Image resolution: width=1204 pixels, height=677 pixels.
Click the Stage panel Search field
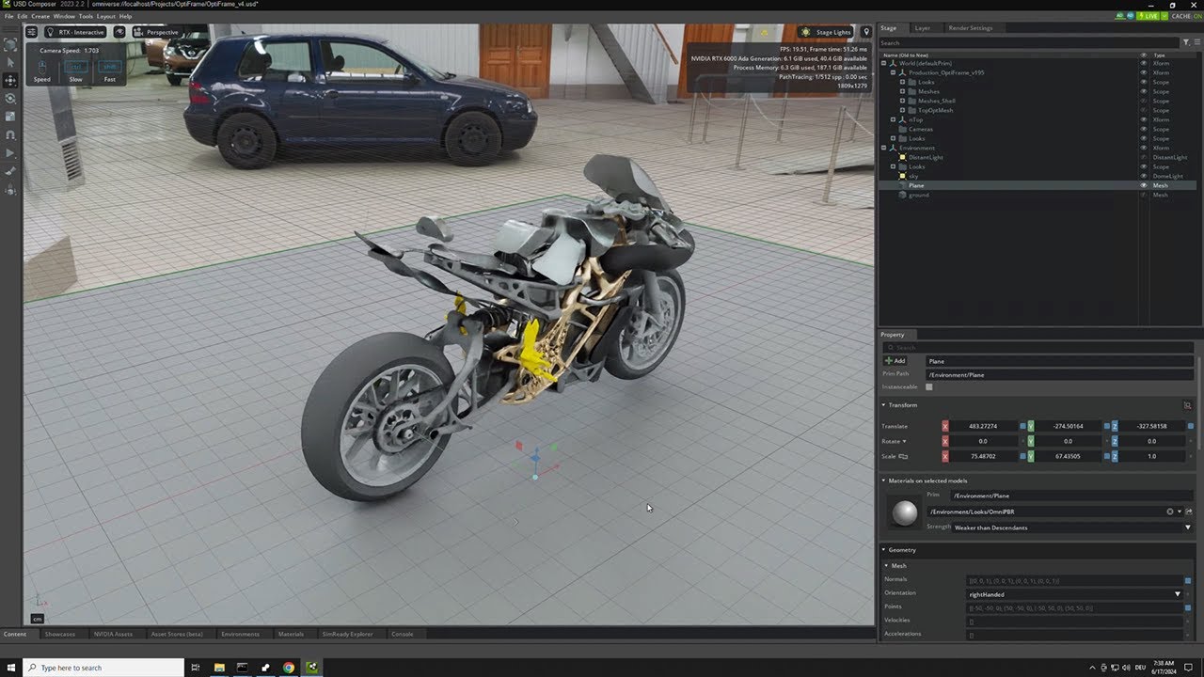point(1029,43)
